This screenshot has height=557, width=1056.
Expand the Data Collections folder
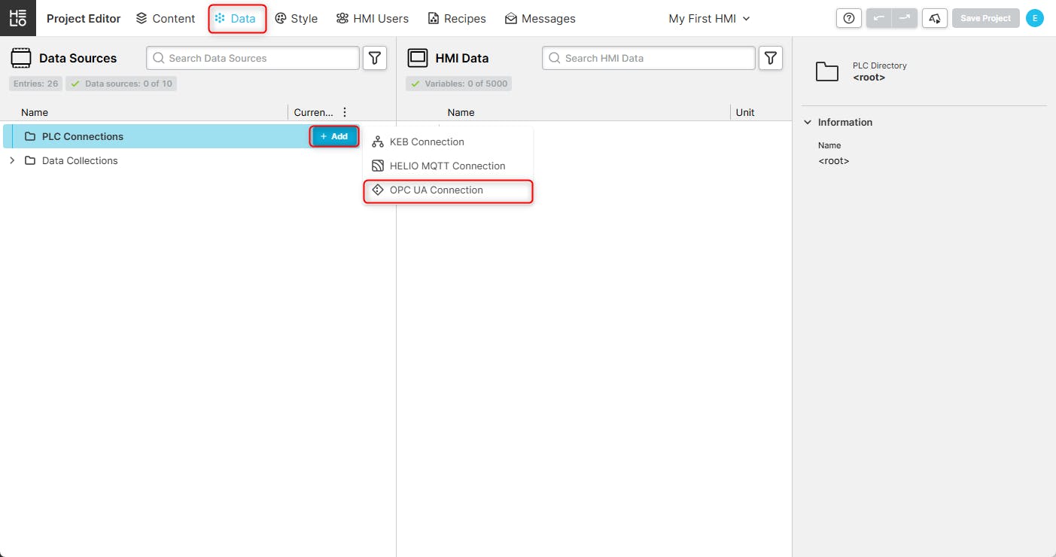click(12, 160)
